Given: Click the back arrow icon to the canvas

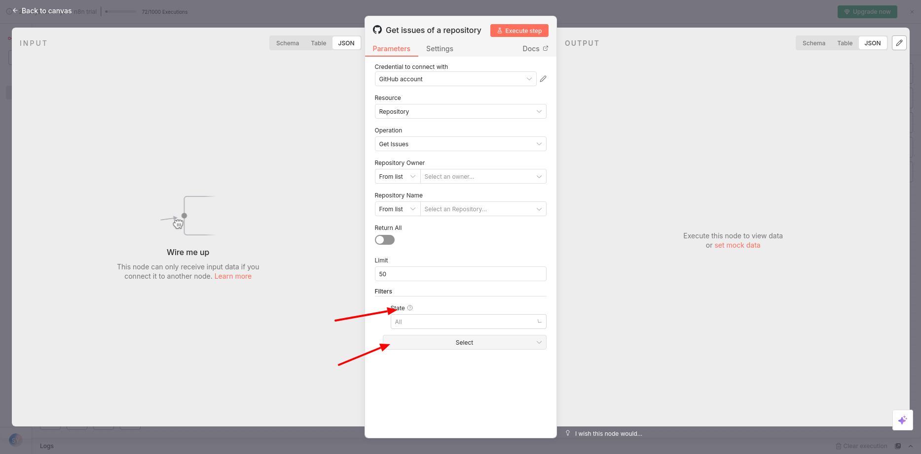Looking at the screenshot, I should coord(15,10).
